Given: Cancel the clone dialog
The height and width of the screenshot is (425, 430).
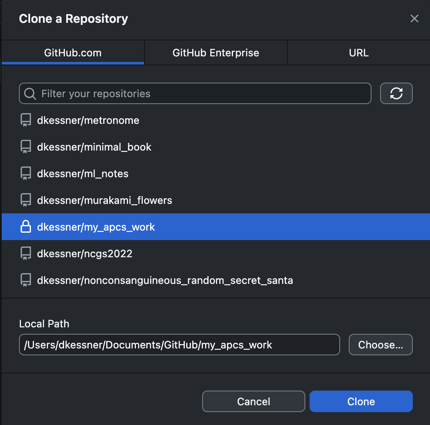Looking at the screenshot, I should [254, 401].
